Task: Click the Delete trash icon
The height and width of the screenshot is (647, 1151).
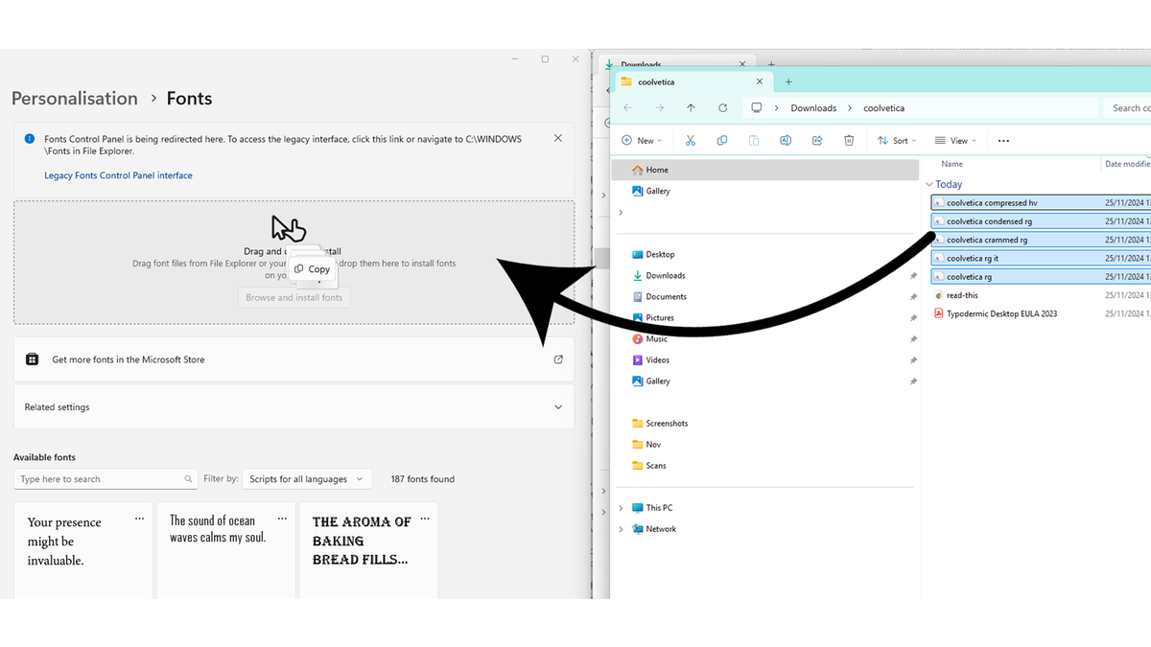Action: click(849, 140)
